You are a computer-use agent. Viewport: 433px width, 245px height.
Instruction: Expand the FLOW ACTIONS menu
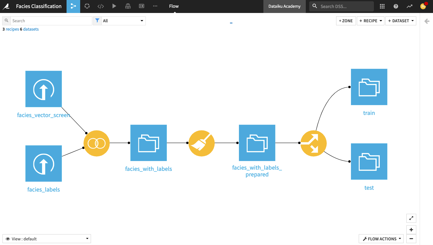coord(381,239)
